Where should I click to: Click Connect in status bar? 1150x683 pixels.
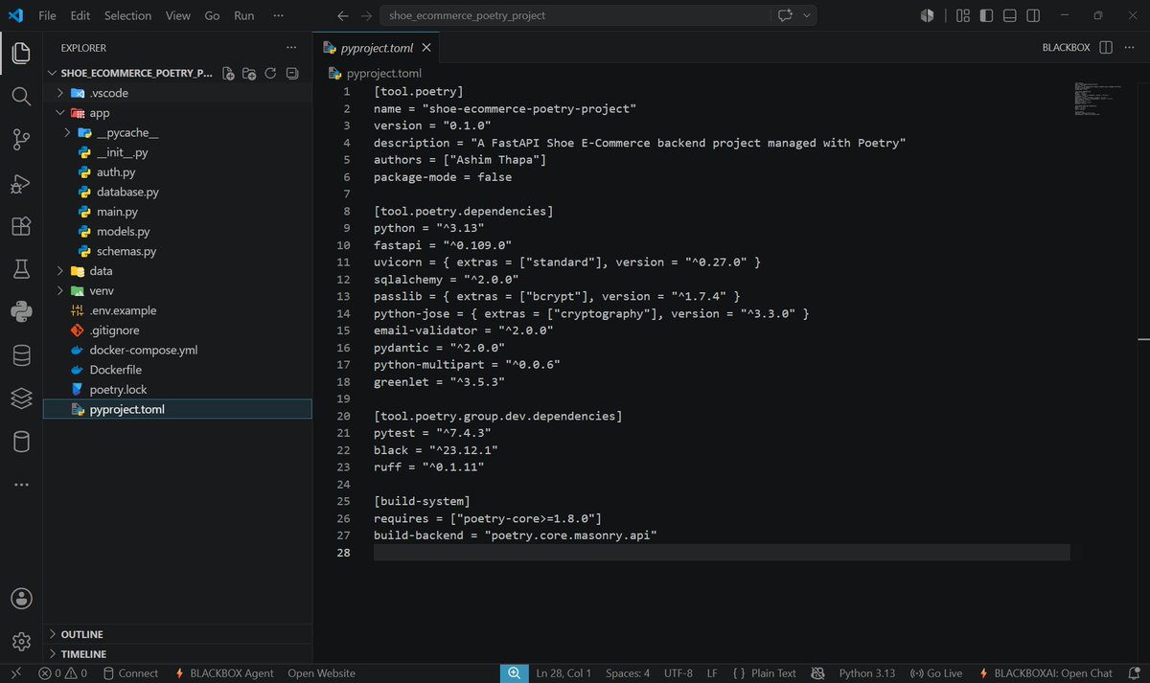point(130,673)
